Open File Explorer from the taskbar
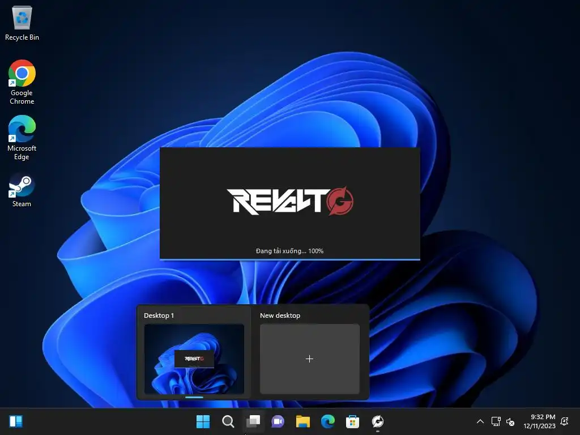 (x=303, y=421)
